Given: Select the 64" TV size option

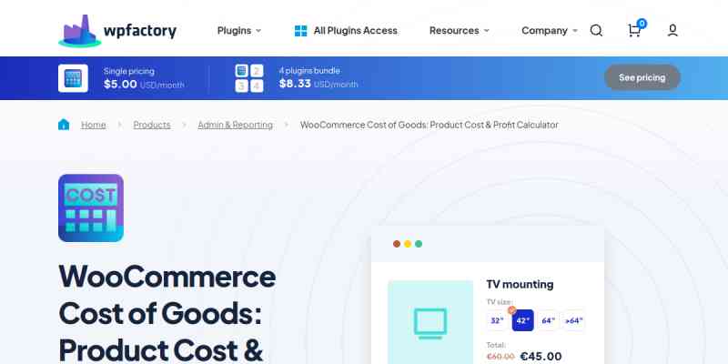Looking at the screenshot, I should (549, 320).
